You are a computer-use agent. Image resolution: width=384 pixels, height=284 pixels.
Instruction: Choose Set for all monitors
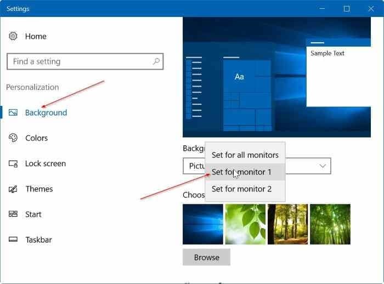click(245, 155)
